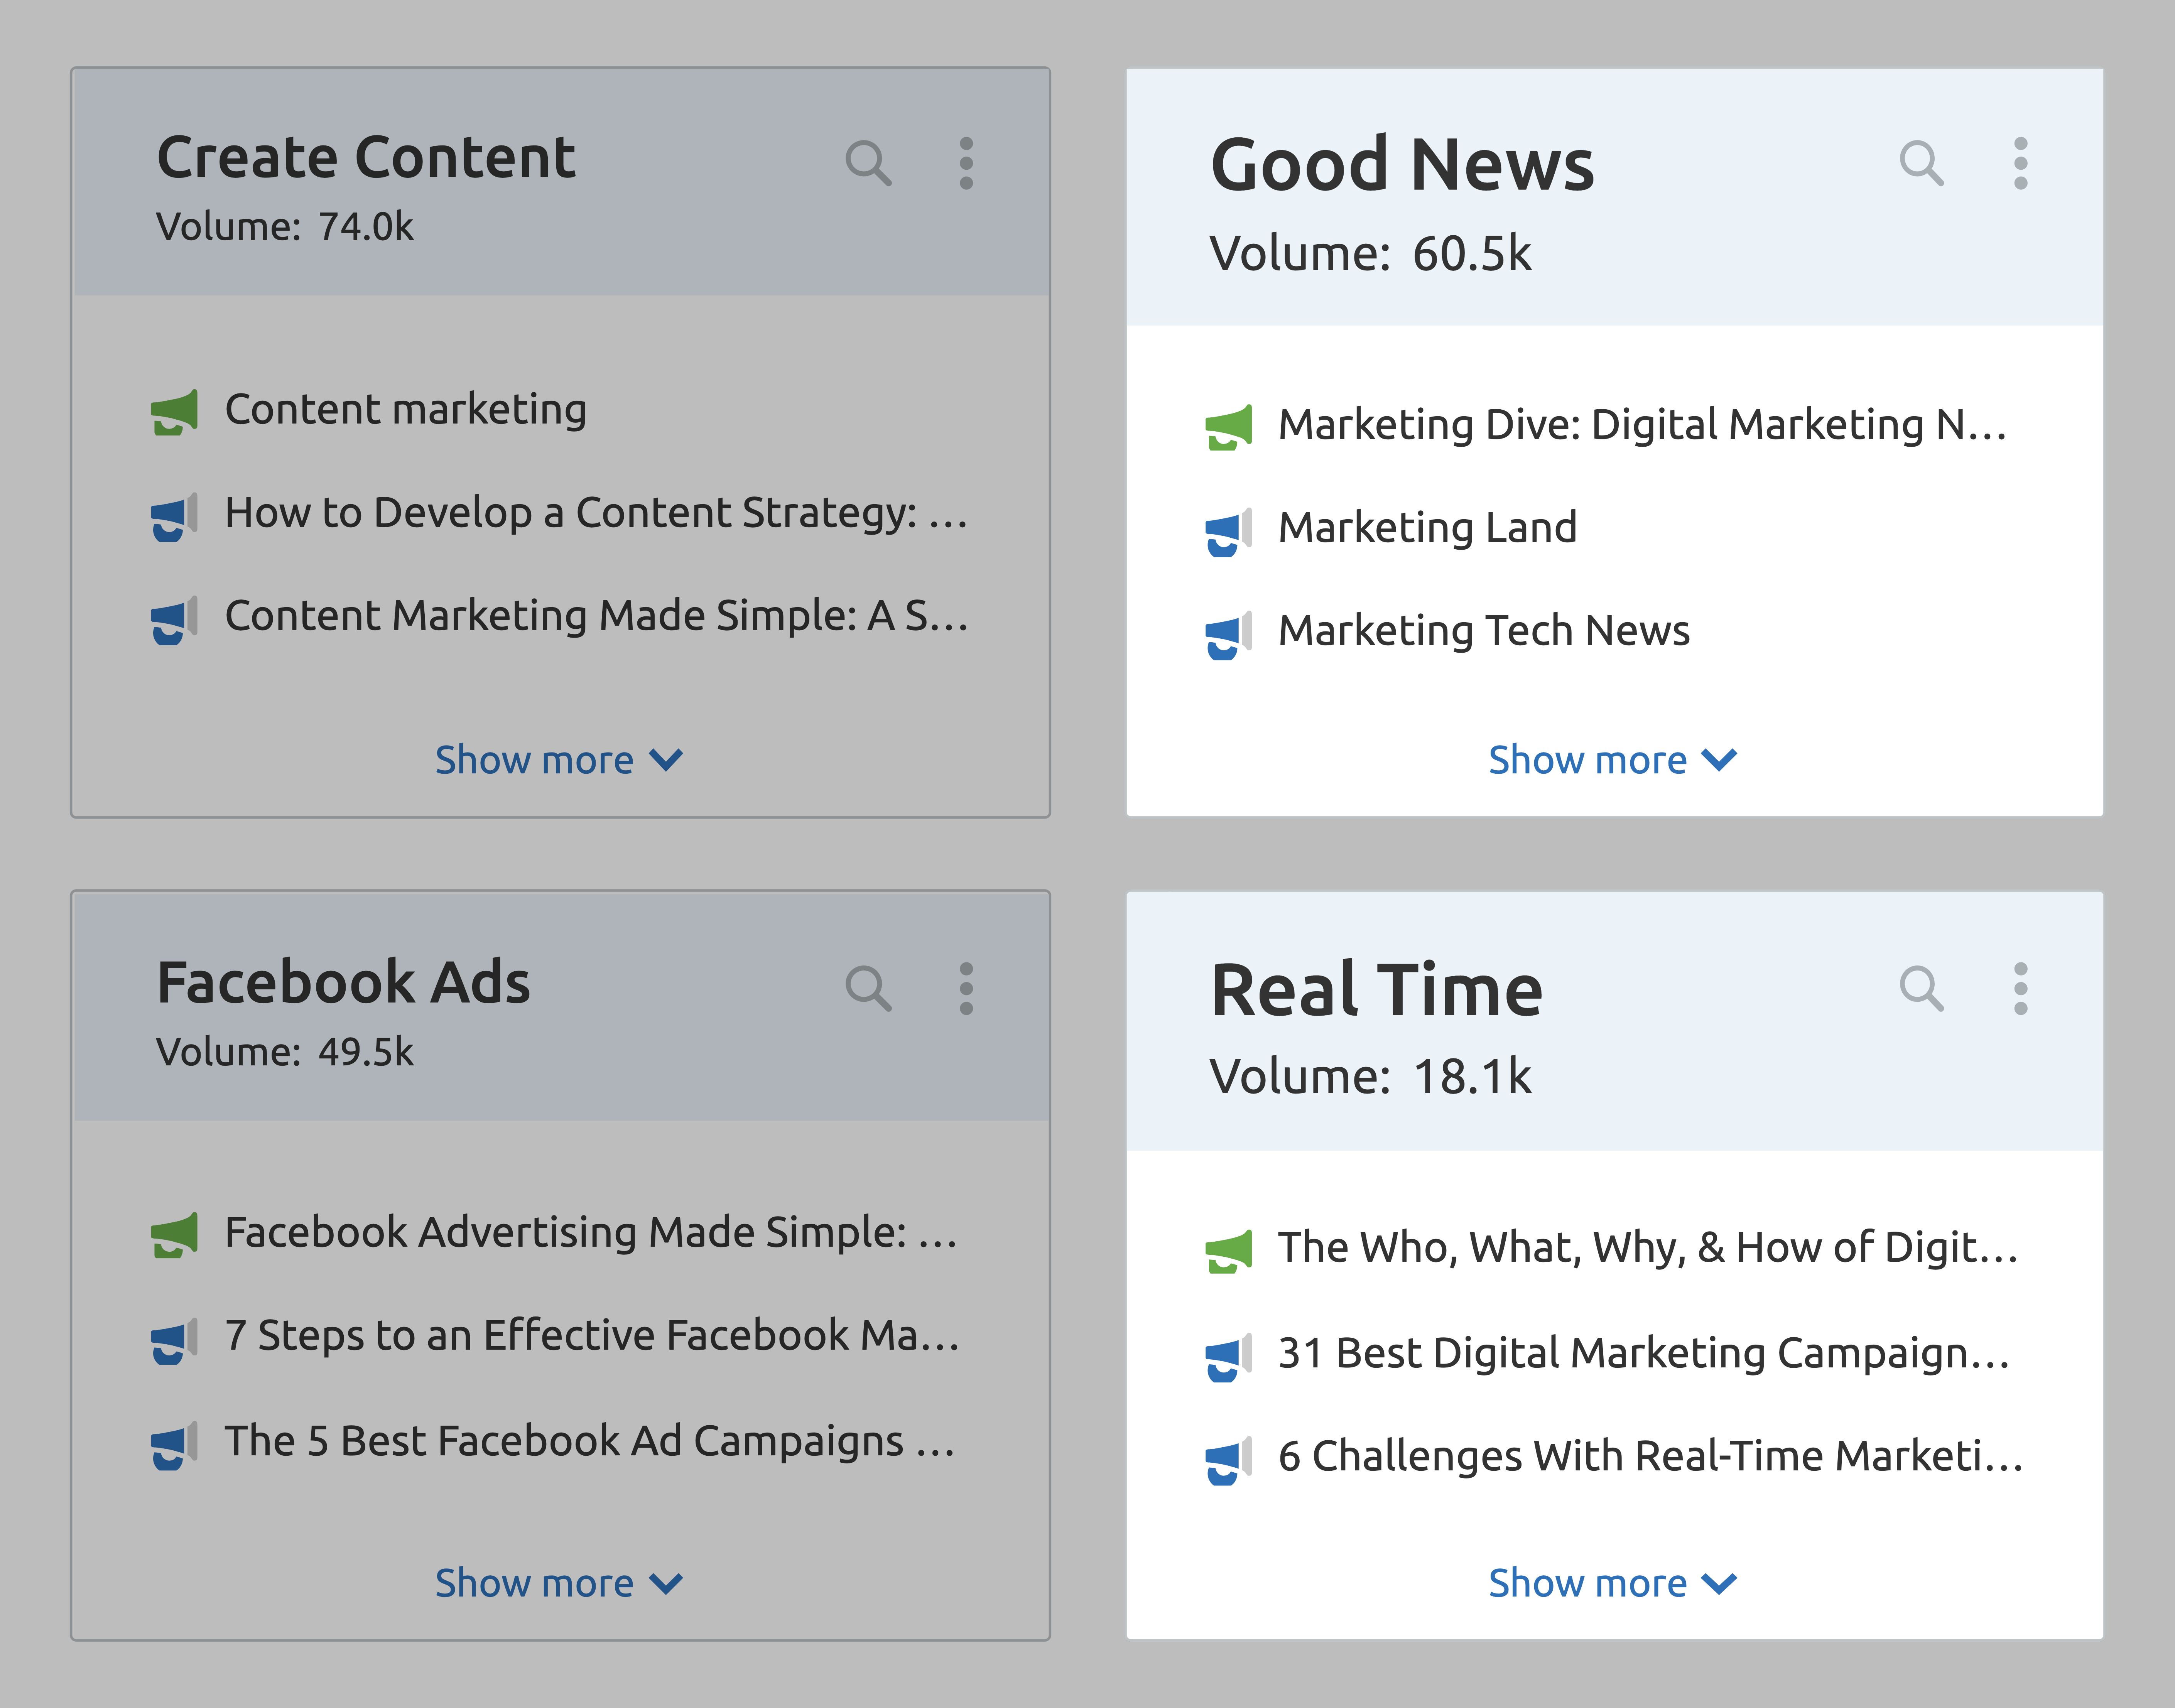Open 31 Best Digital Marketing Campaign item

tap(1644, 1353)
